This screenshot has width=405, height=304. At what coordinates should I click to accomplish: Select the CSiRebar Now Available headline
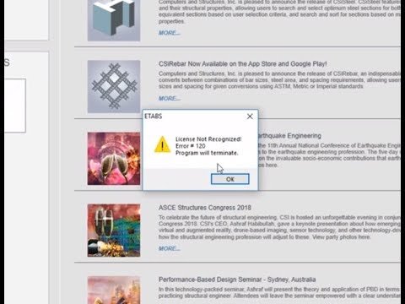coord(243,64)
